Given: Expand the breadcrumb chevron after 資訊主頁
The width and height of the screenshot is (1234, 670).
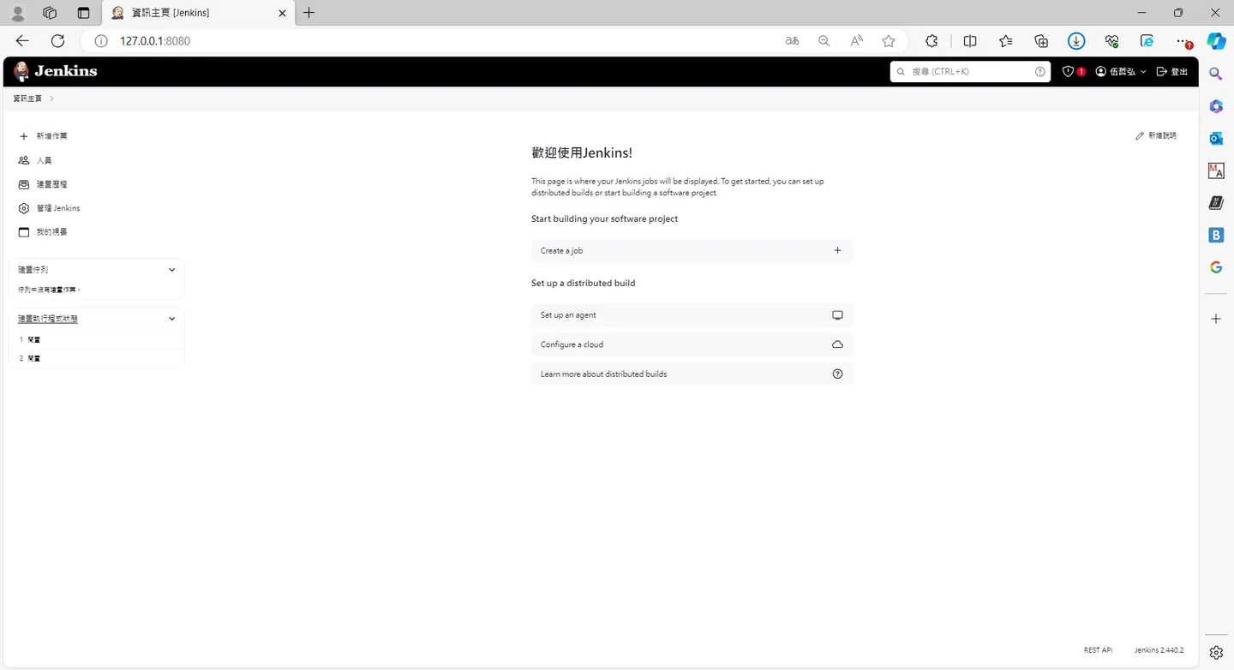Looking at the screenshot, I should pos(51,99).
